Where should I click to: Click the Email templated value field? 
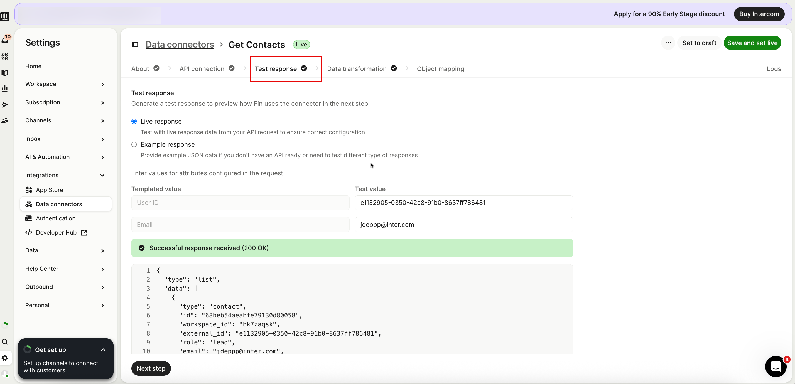tap(240, 225)
